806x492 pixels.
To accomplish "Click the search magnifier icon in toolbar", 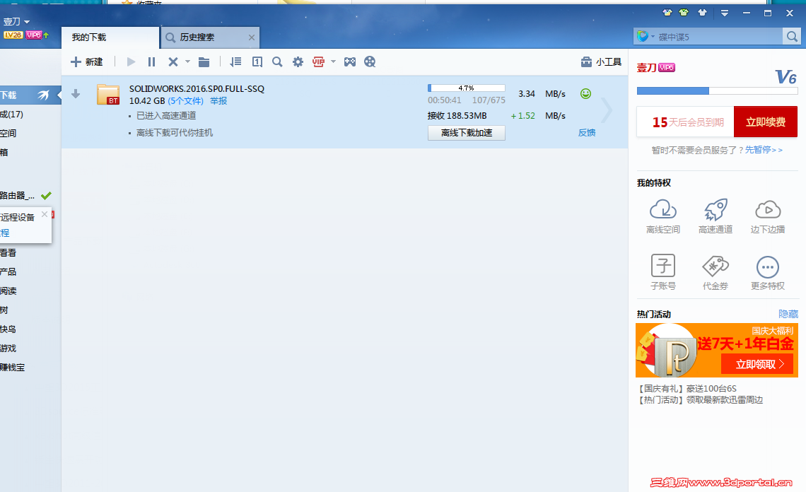I will [277, 62].
